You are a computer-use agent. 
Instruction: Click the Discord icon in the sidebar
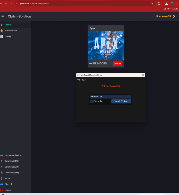coord(2,184)
